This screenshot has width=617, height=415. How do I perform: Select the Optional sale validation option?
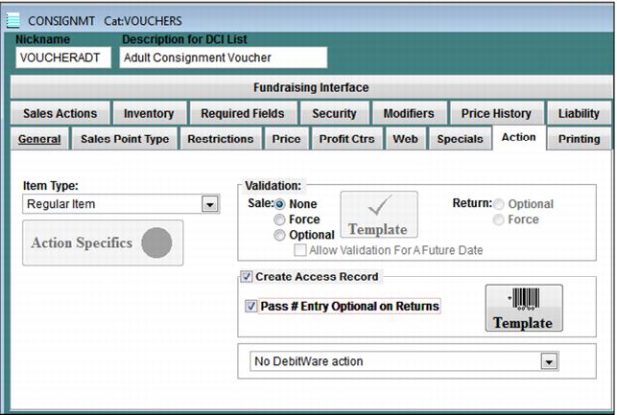(280, 235)
